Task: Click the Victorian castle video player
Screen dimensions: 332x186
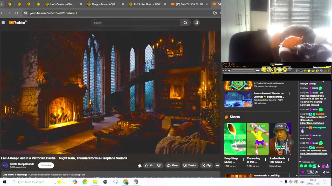Action: [x=110, y=92]
